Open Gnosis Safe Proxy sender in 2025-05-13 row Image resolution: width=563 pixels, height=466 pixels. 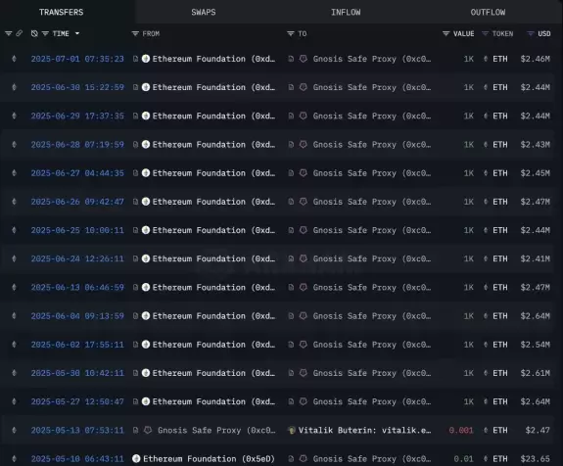216,430
